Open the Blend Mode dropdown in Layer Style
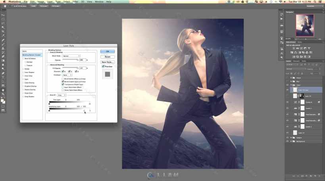The height and width of the screenshot is (181, 325). [x=71, y=56]
